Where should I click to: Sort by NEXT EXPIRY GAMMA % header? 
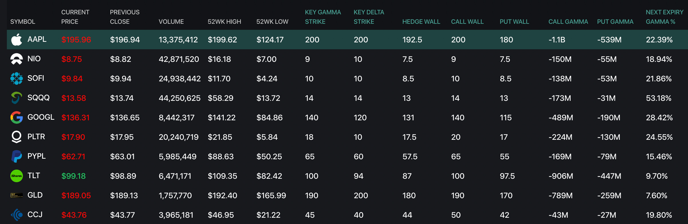click(664, 17)
